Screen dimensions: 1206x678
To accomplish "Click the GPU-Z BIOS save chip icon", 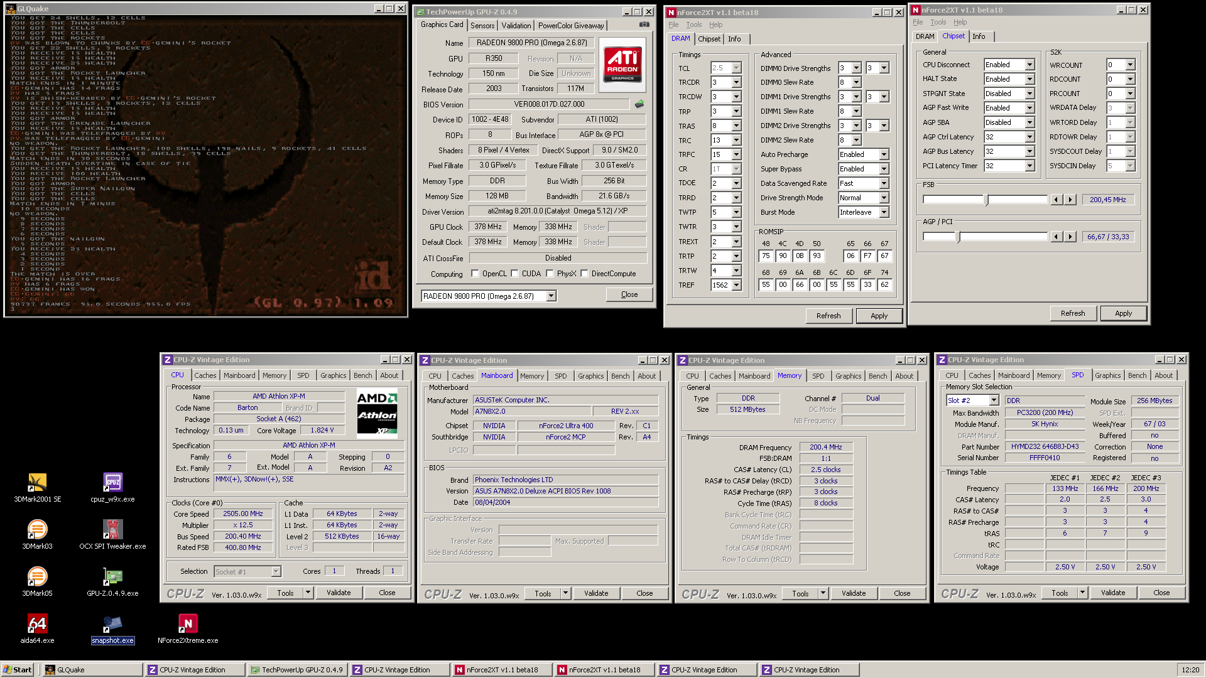I will pyautogui.click(x=639, y=104).
